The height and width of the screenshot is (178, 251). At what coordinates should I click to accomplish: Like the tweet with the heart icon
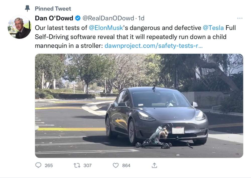click(x=115, y=165)
